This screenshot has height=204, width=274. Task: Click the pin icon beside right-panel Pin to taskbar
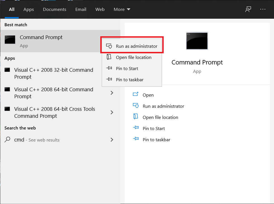[136, 139]
